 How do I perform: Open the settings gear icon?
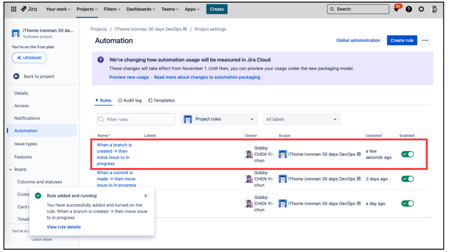click(421, 9)
